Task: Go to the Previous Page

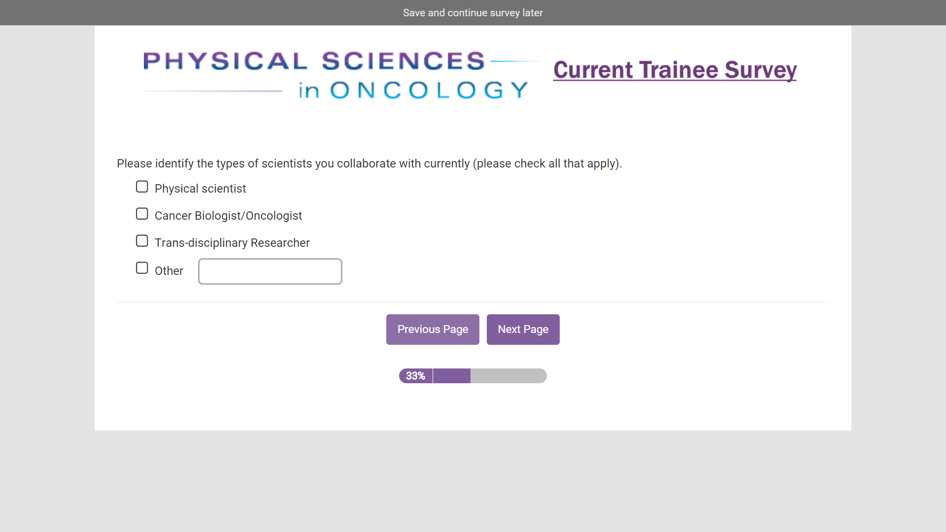Action: (433, 330)
